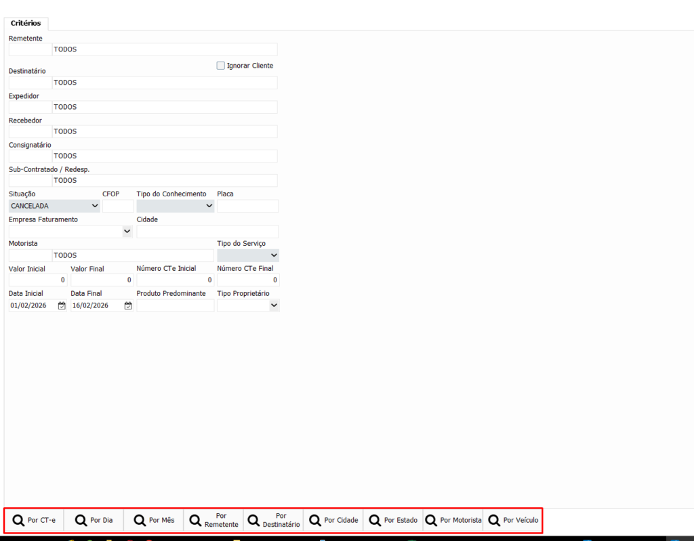Click magnifier icon for Por Cidade
694x541 pixels.
pos(315,521)
